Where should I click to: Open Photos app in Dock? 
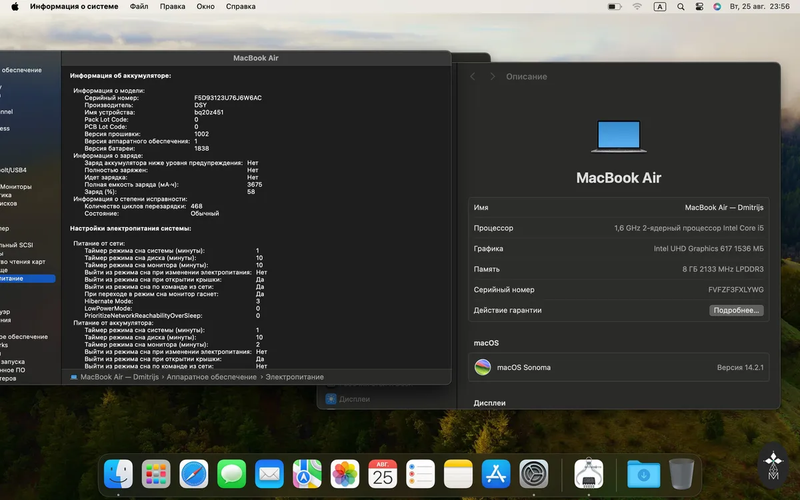point(345,474)
